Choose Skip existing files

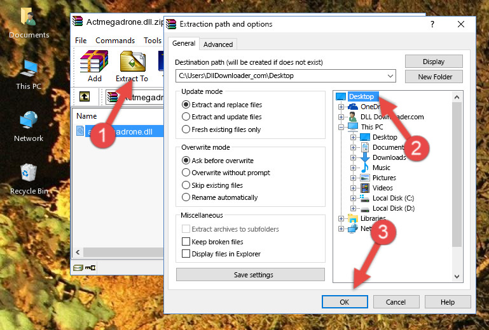coord(186,185)
